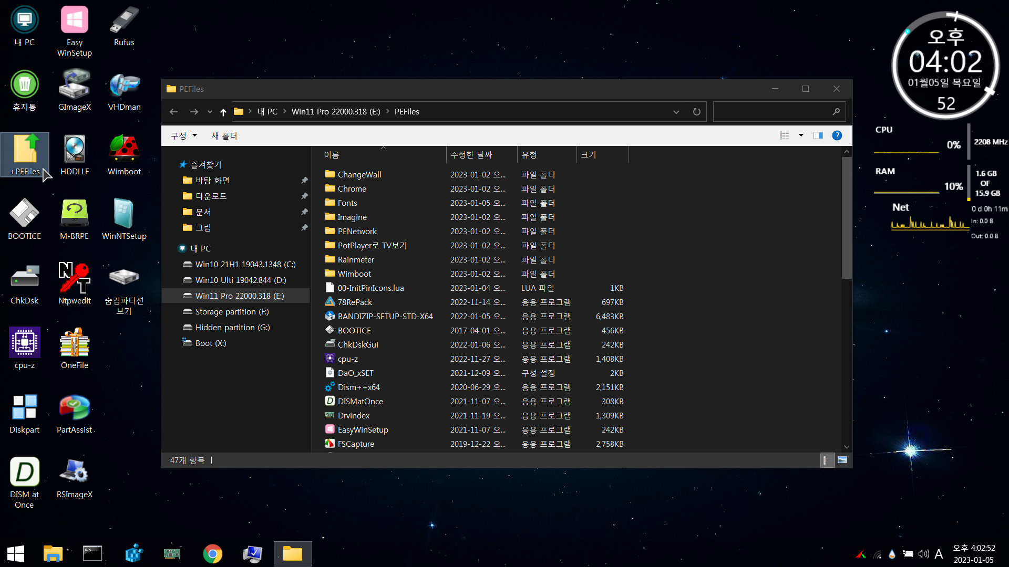Go up one folder level

pyautogui.click(x=223, y=112)
